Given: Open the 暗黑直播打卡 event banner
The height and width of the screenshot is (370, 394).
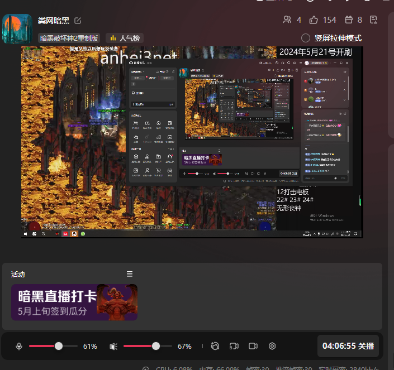Looking at the screenshot, I should pyautogui.click(x=74, y=302).
